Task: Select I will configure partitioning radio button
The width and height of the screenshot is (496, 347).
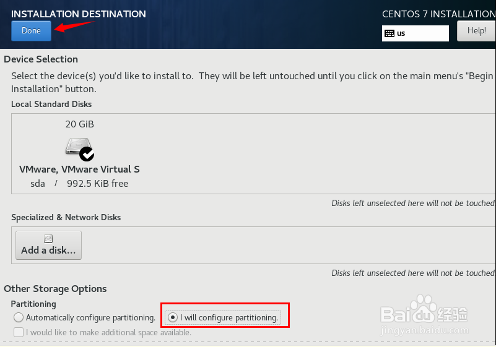Action: pos(173,317)
